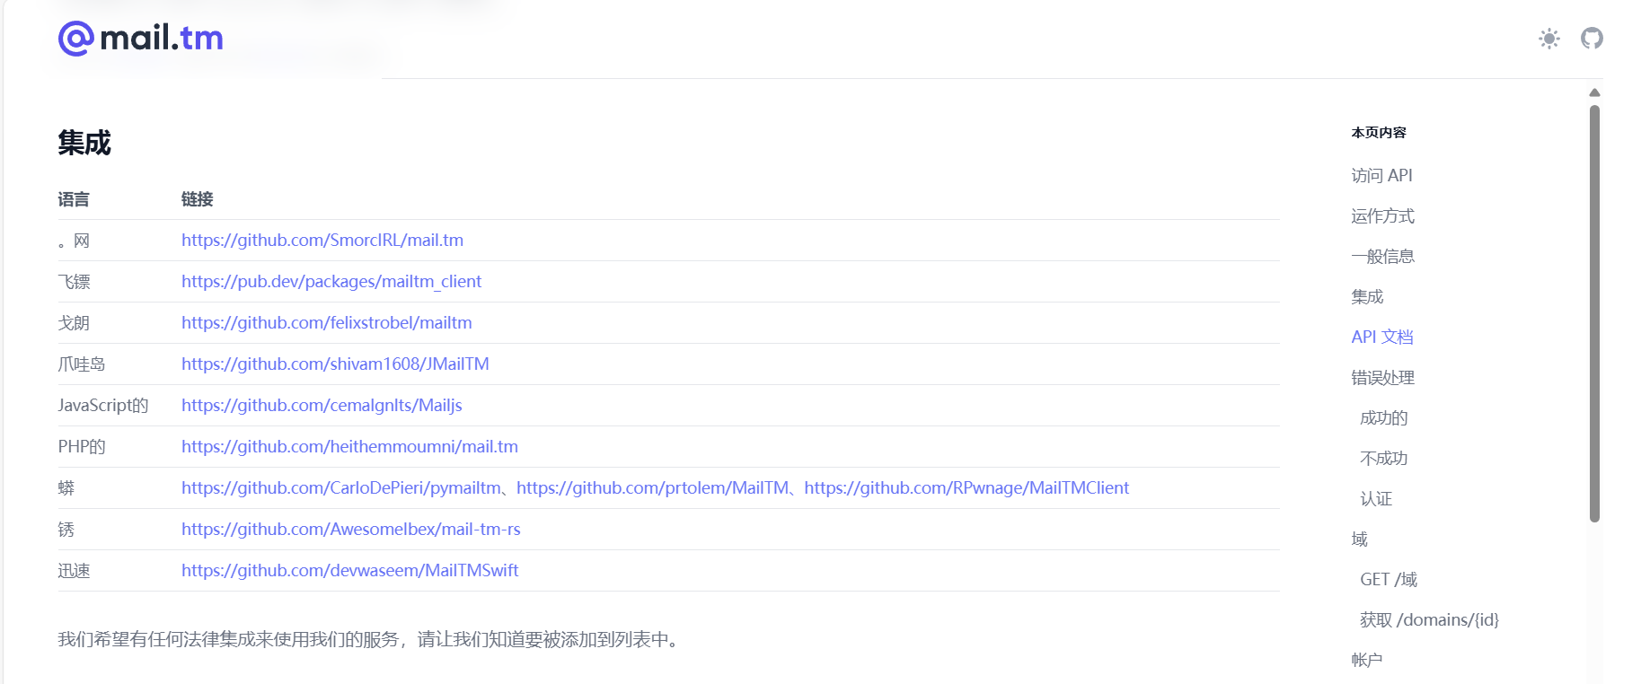Viewport: 1650px width, 684px height.
Task: Jump to 访问 API section
Action: [1381, 175]
